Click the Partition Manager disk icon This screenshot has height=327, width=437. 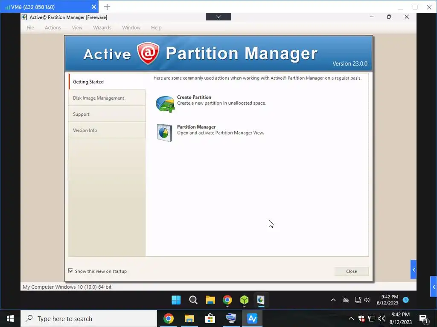[164, 133]
